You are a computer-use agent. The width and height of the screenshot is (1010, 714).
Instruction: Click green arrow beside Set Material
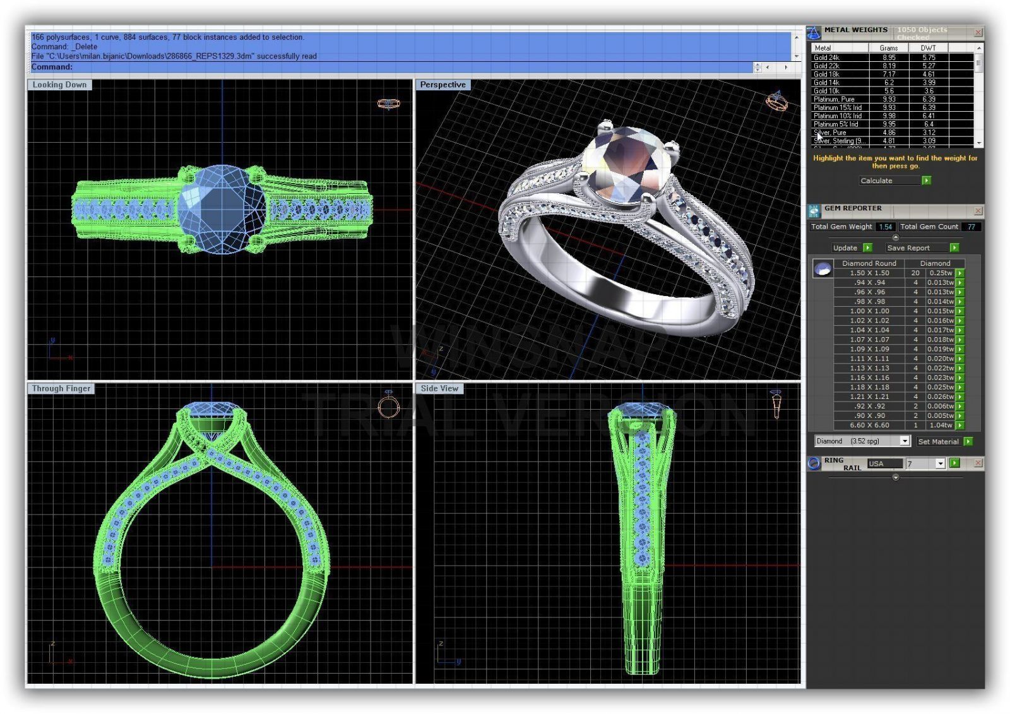coord(968,441)
